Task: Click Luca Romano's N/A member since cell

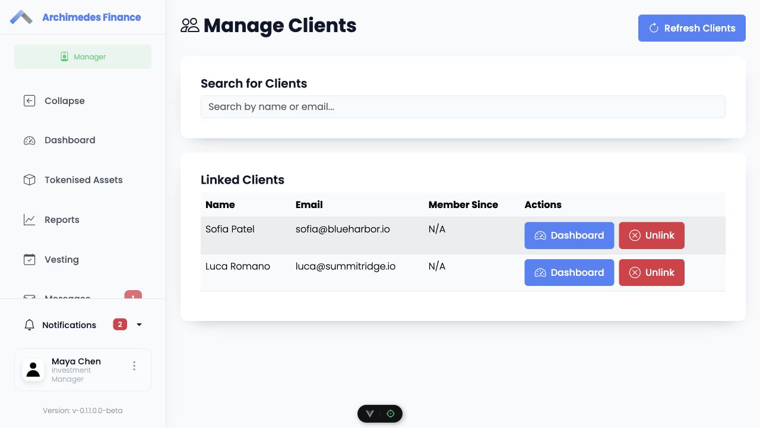Action: tap(437, 266)
